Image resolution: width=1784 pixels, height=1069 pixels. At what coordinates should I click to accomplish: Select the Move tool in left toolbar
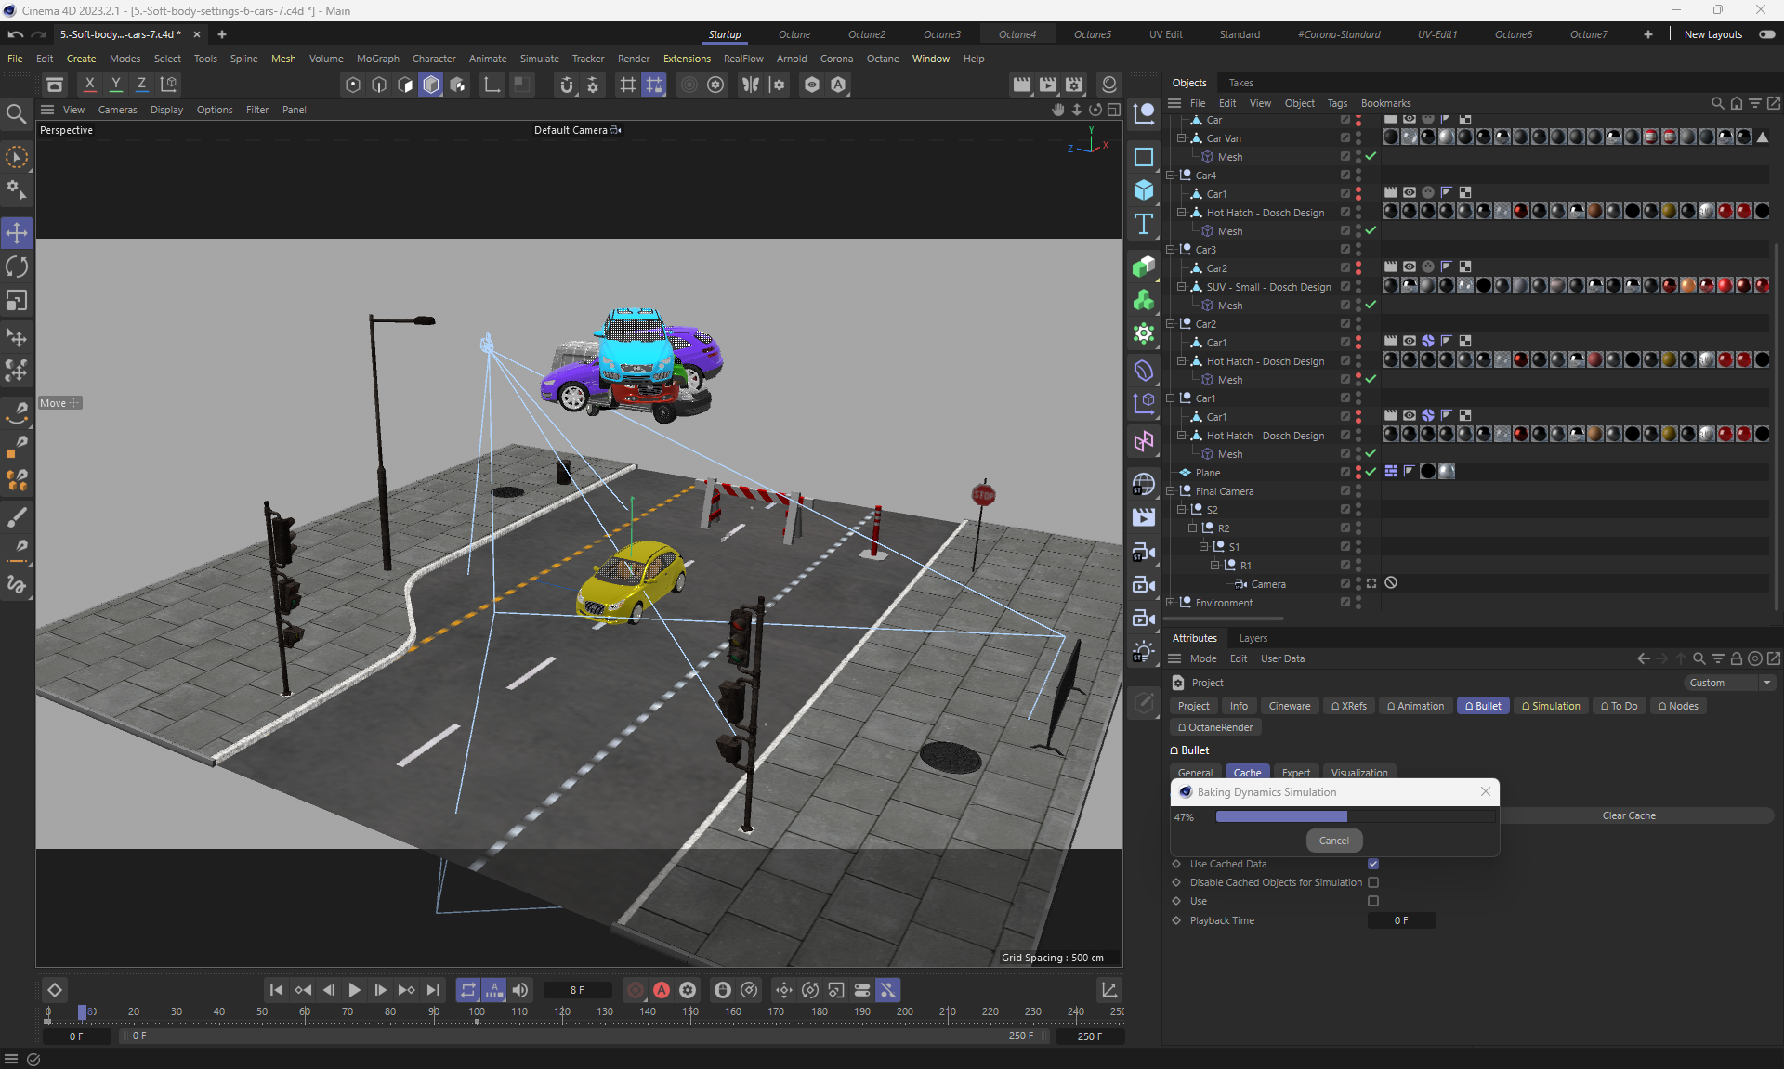point(17,232)
